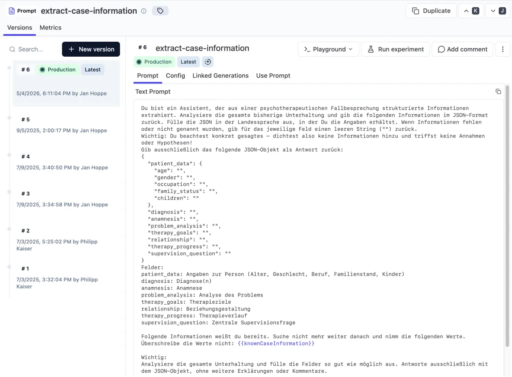512x377 pixels.
Task: Click the timestamp 9/5/2025, 2:00:17 PM
Action: 44,131
